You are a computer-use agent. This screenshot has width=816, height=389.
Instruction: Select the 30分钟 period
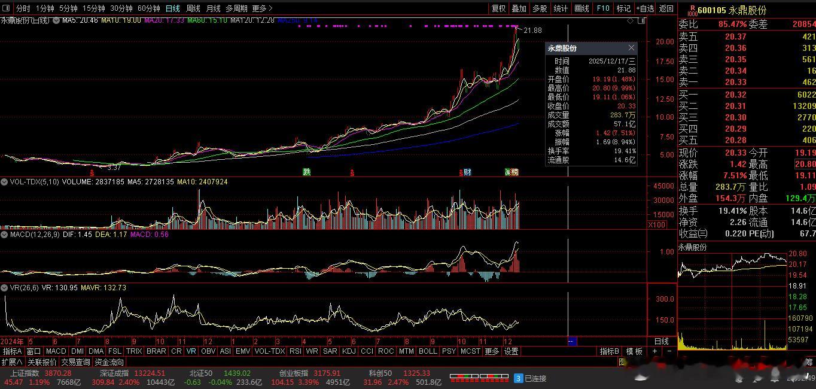point(121,8)
